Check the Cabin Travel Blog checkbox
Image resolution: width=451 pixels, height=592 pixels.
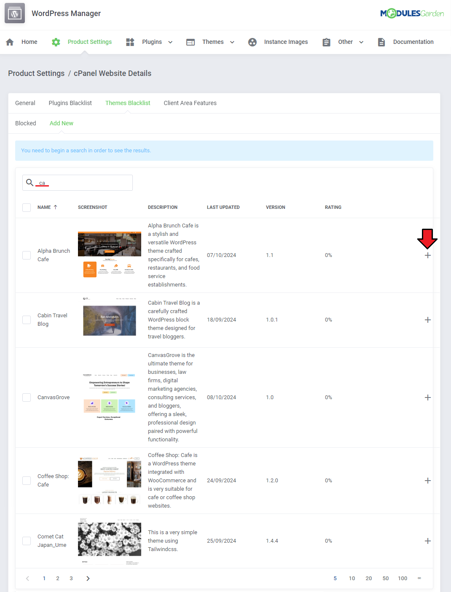pyautogui.click(x=27, y=320)
